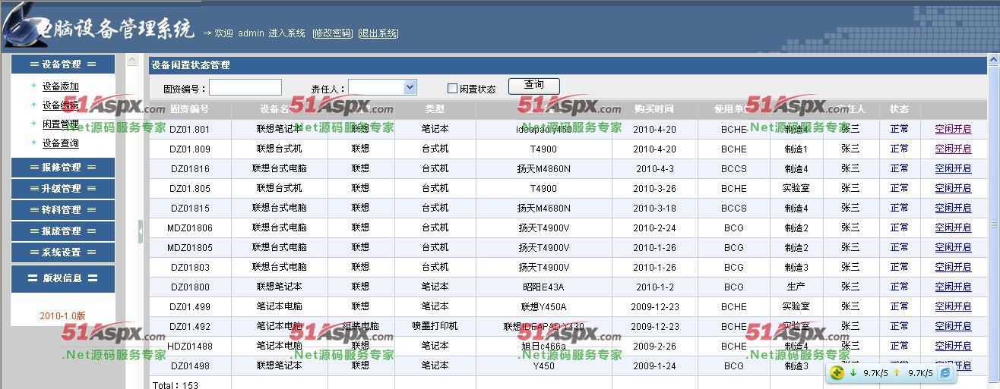Viewport: 1000px width, 389px height.
Task: Select the cell 昭阳E43A
Action: 543,287
